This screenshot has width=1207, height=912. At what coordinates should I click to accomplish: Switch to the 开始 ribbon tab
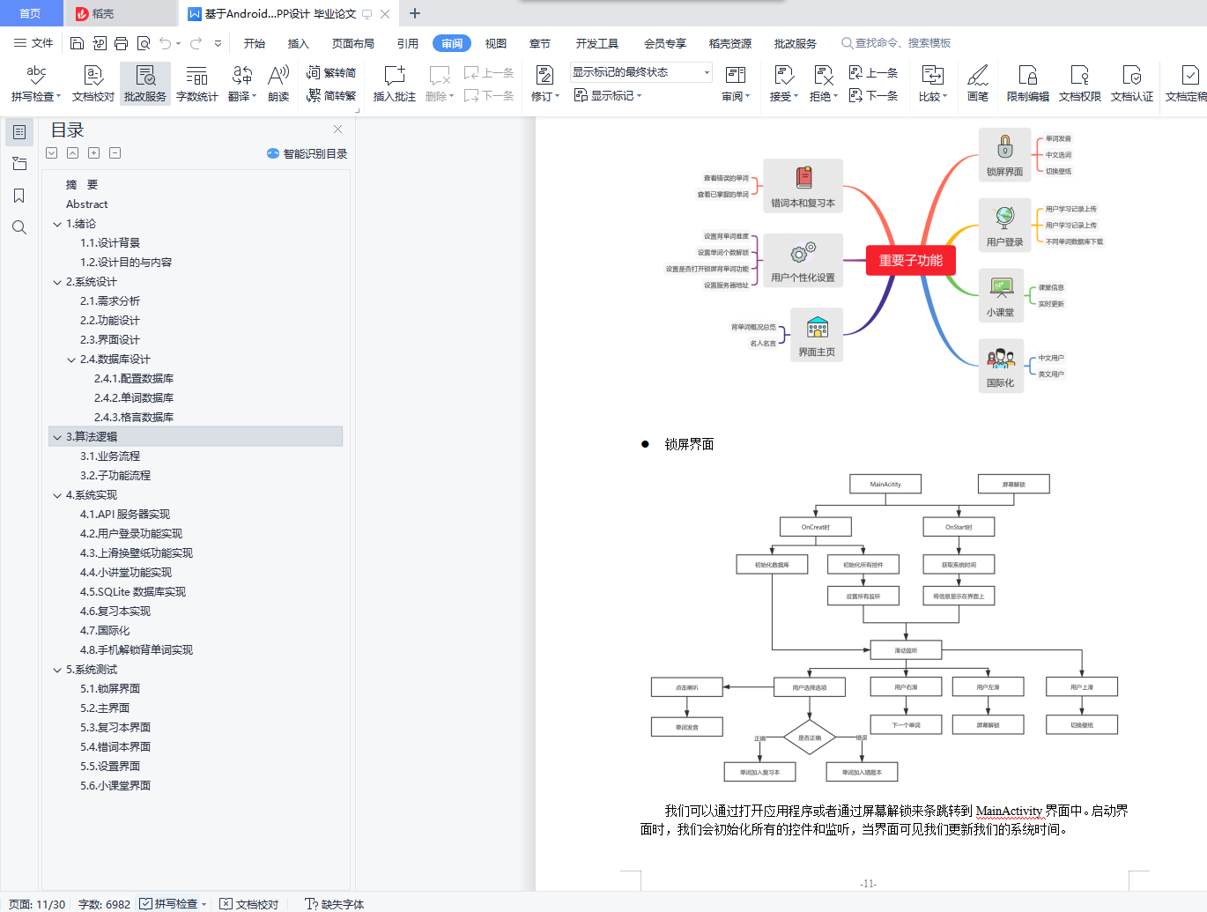point(255,43)
